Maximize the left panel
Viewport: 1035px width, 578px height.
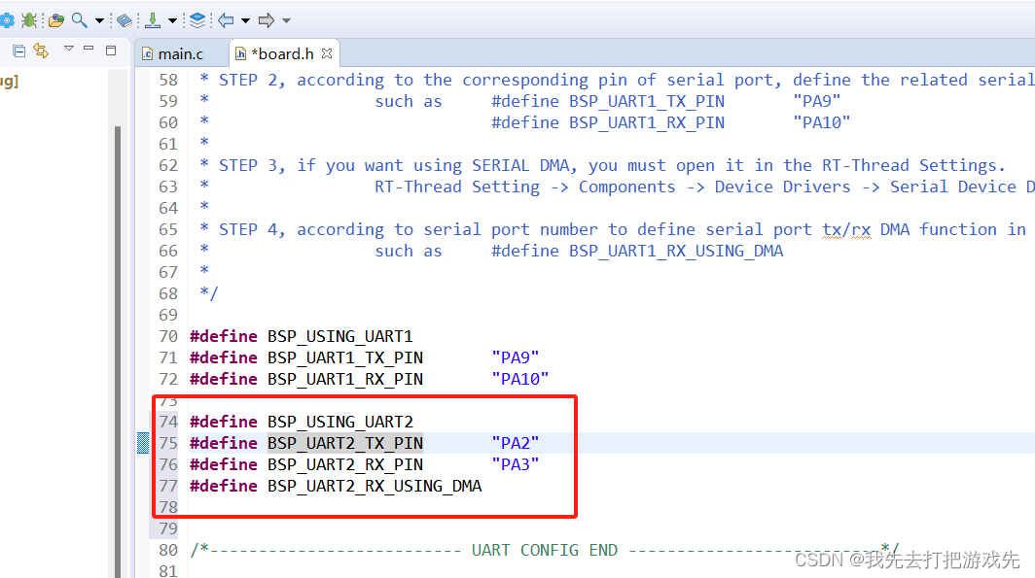(x=110, y=50)
